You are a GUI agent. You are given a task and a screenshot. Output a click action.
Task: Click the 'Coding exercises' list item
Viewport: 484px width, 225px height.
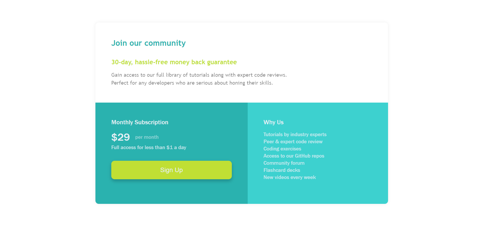click(282, 149)
